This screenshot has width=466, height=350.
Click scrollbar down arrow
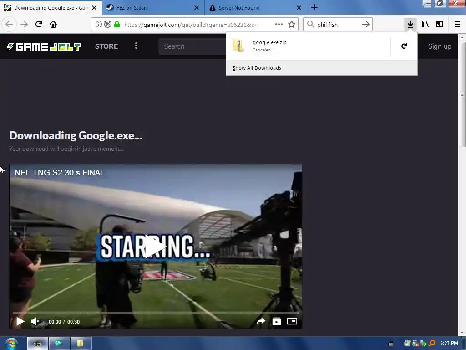tap(462, 333)
